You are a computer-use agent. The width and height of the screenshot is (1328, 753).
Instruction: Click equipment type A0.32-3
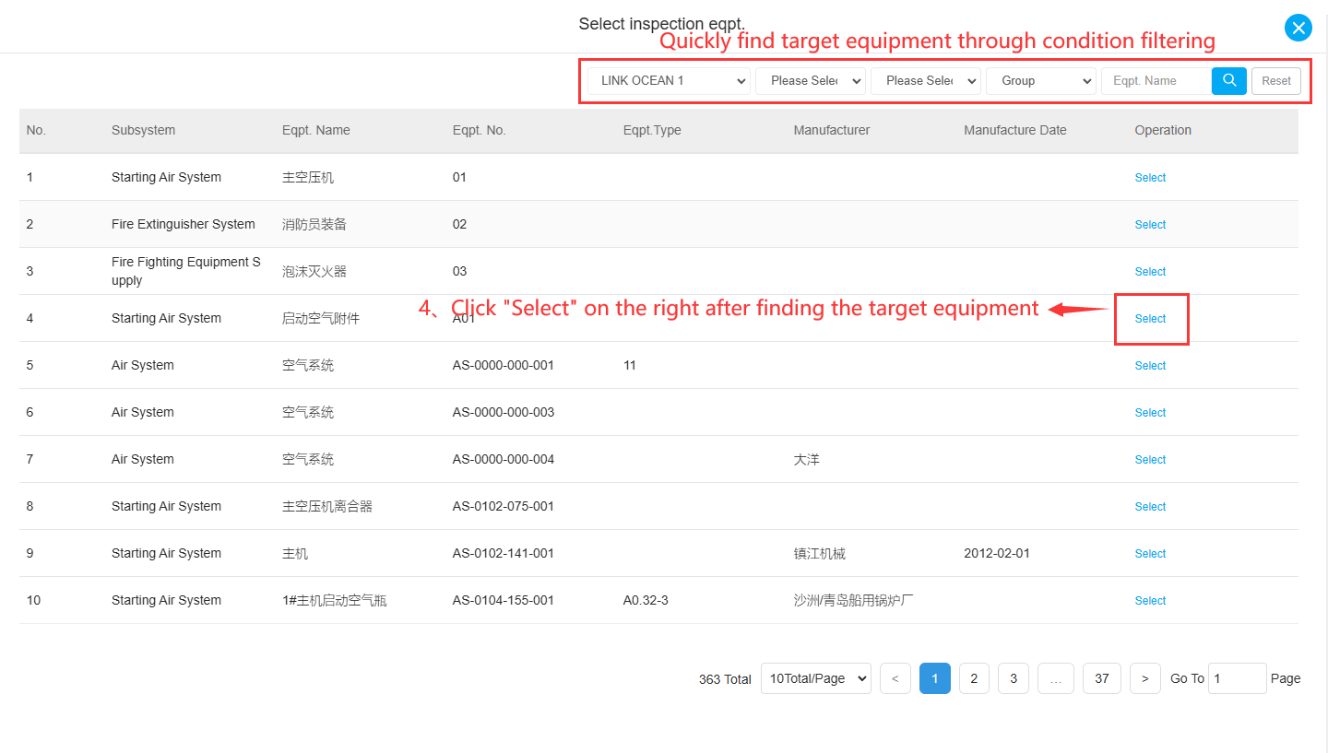tap(646, 600)
